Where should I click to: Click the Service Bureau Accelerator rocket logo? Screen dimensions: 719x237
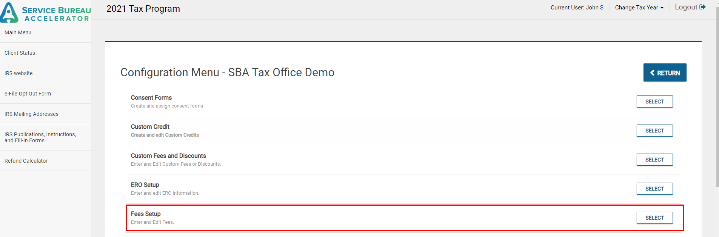pyautogui.click(x=9, y=13)
